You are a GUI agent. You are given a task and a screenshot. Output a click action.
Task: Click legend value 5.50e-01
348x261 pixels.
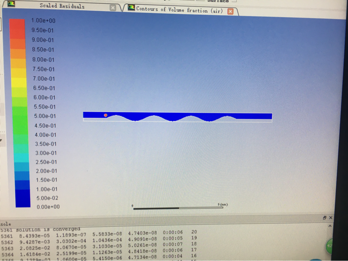[x=45, y=107]
